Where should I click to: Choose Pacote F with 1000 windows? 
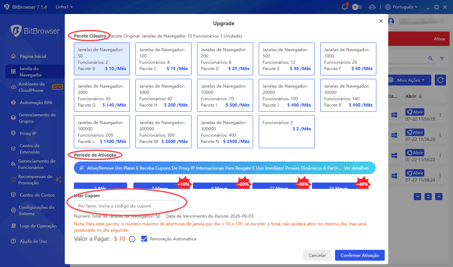point(348,59)
